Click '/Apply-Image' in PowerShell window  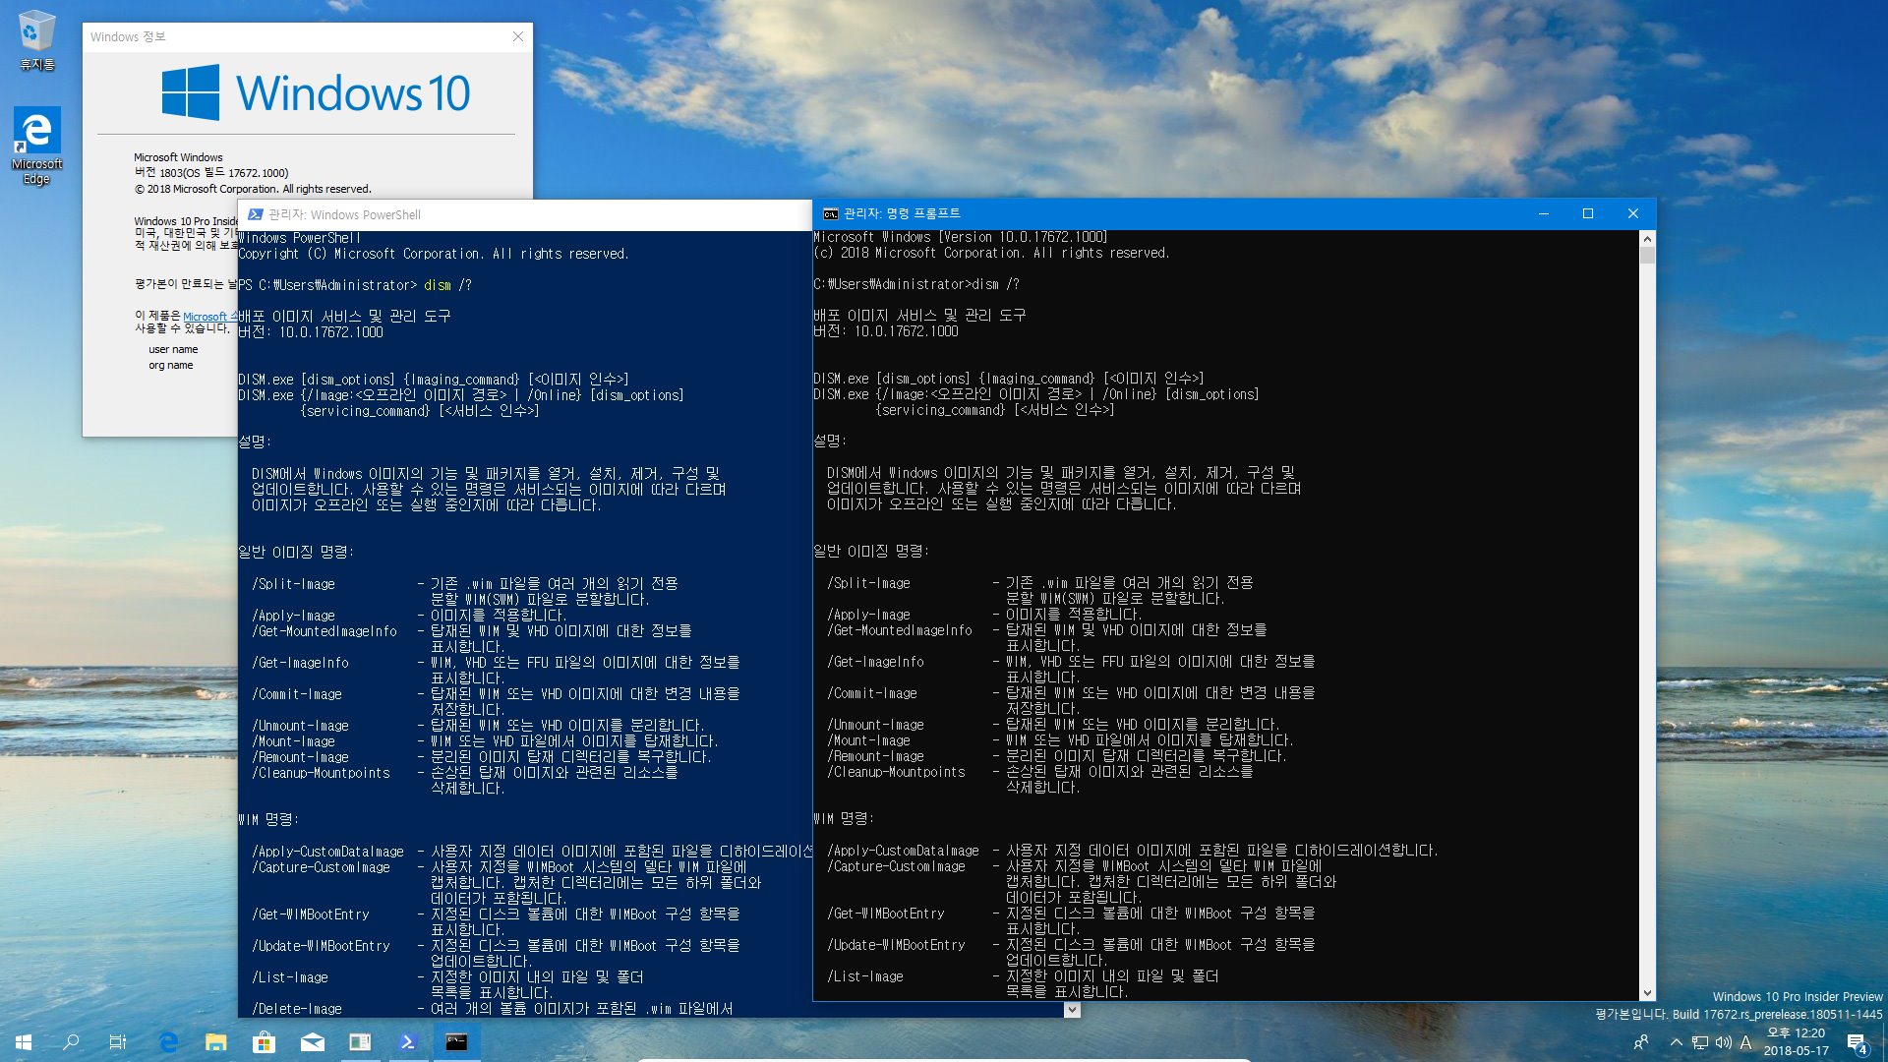coord(293,616)
